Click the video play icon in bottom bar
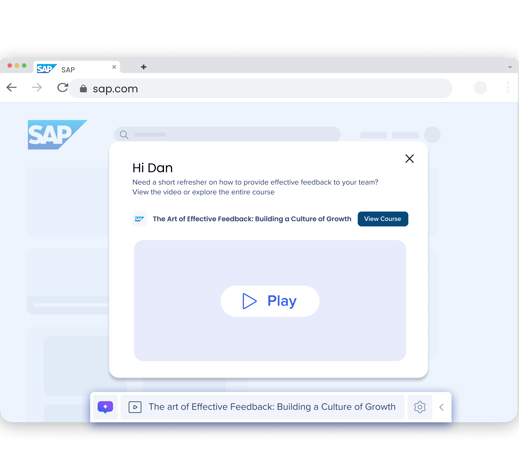Image resolution: width=519 pixels, height=467 pixels. (x=135, y=407)
